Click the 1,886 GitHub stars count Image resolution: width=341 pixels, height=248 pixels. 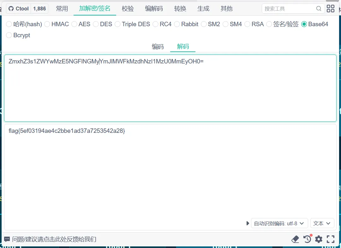pos(39,9)
